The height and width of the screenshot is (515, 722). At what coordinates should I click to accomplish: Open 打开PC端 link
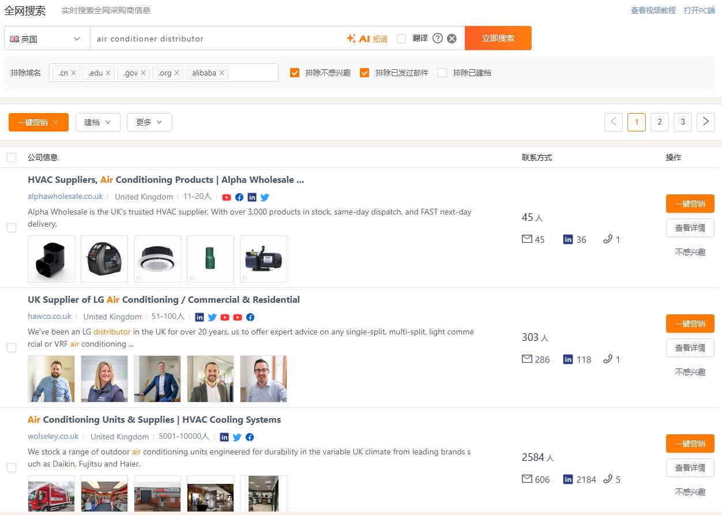point(700,10)
